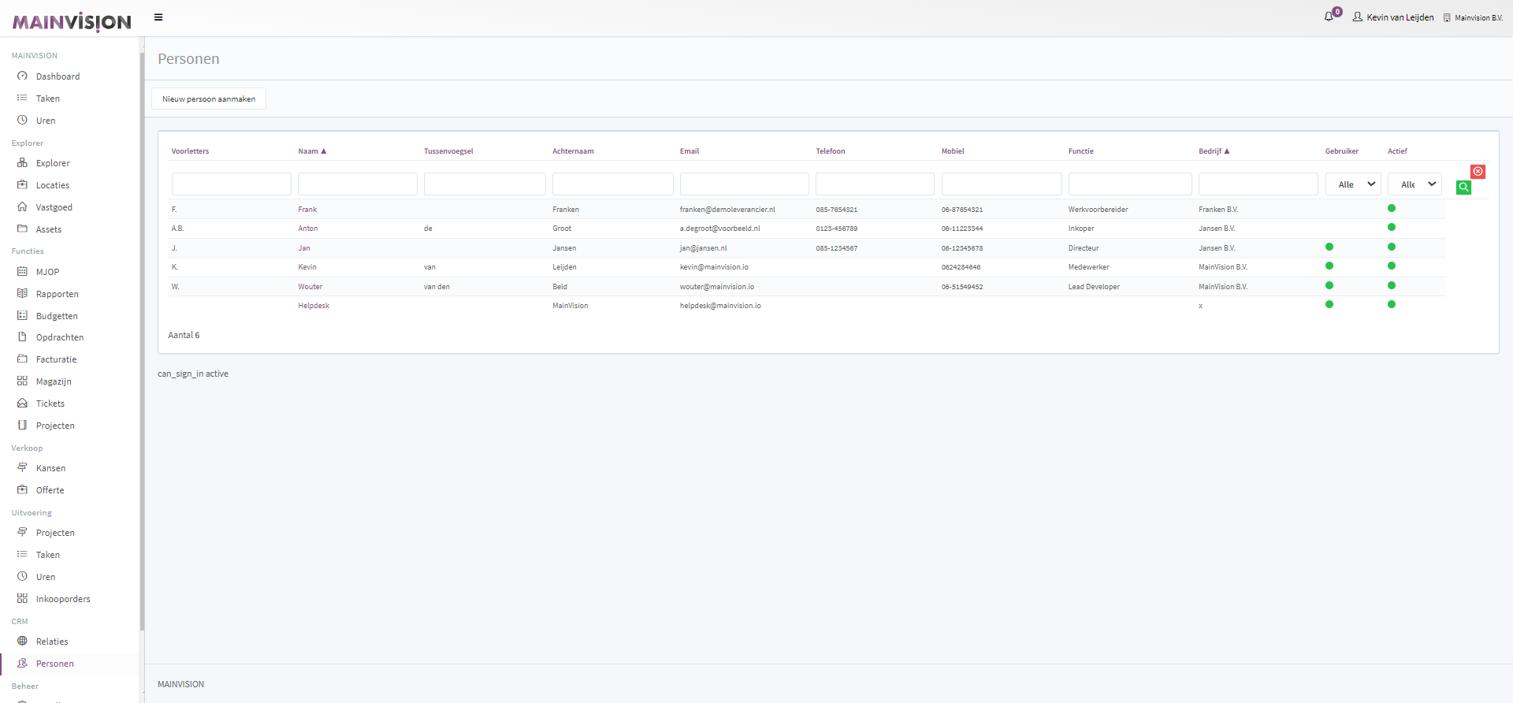This screenshot has width=1513, height=703.
Task: Open the Gebruiker filter dropdown
Action: click(x=1352, y=184)
